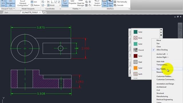Click the Join viewports icon

(32, 2)
